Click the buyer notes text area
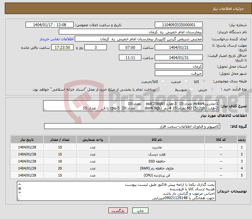 (116, 191)
